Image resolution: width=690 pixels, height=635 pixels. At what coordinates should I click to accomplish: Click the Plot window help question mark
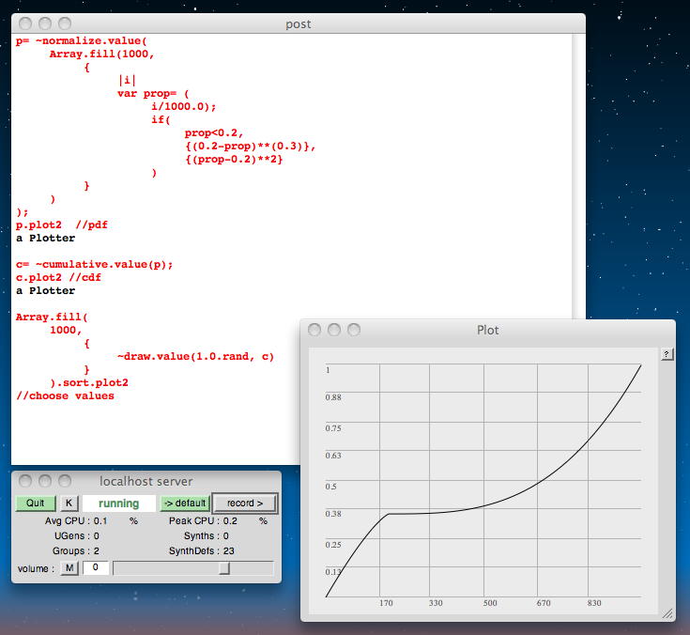pos(667,354)
